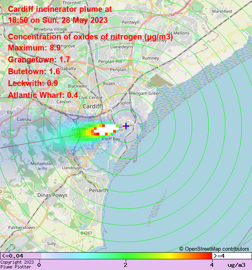Screen dimensions: 252x270
Task: Click the 'St Mellons' label
Action: tap(179, 33)
